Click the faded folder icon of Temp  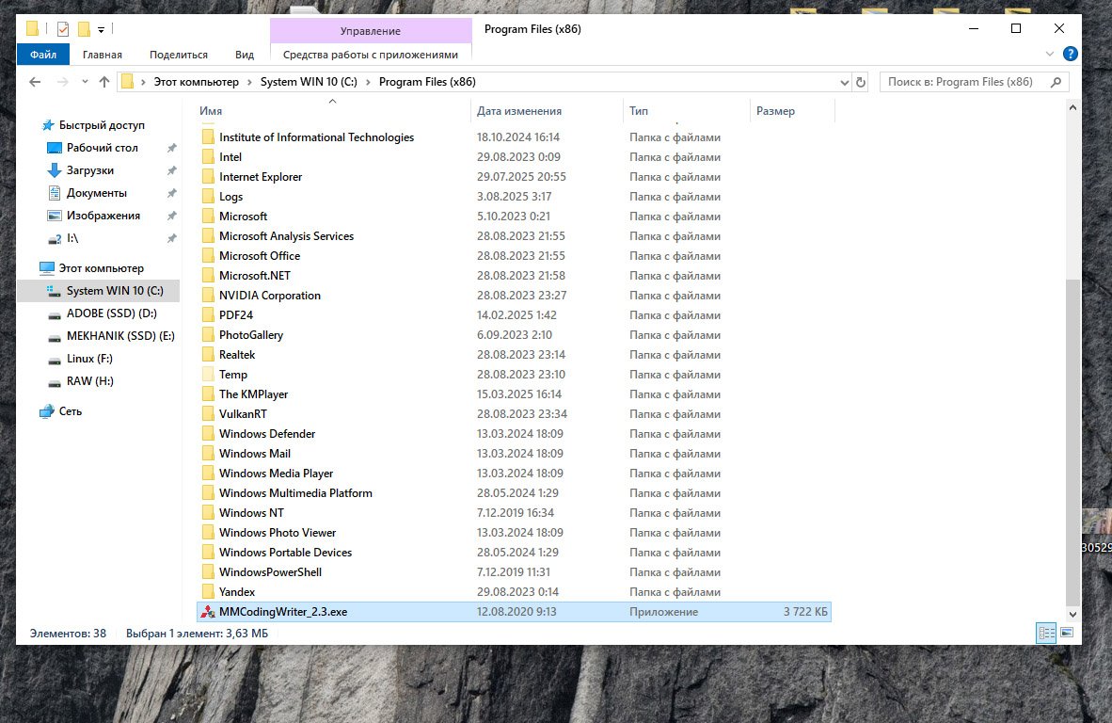coord(208,375)
